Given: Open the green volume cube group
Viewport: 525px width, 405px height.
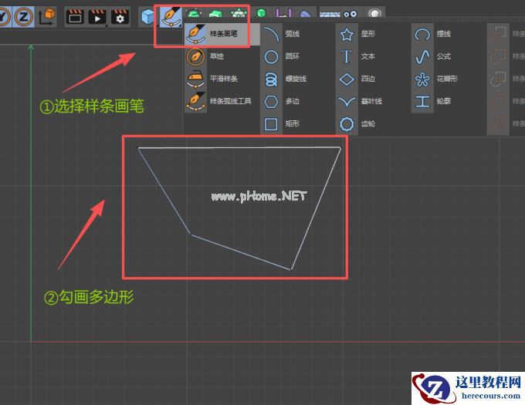Looking at the screenshot, I should 261,14.
